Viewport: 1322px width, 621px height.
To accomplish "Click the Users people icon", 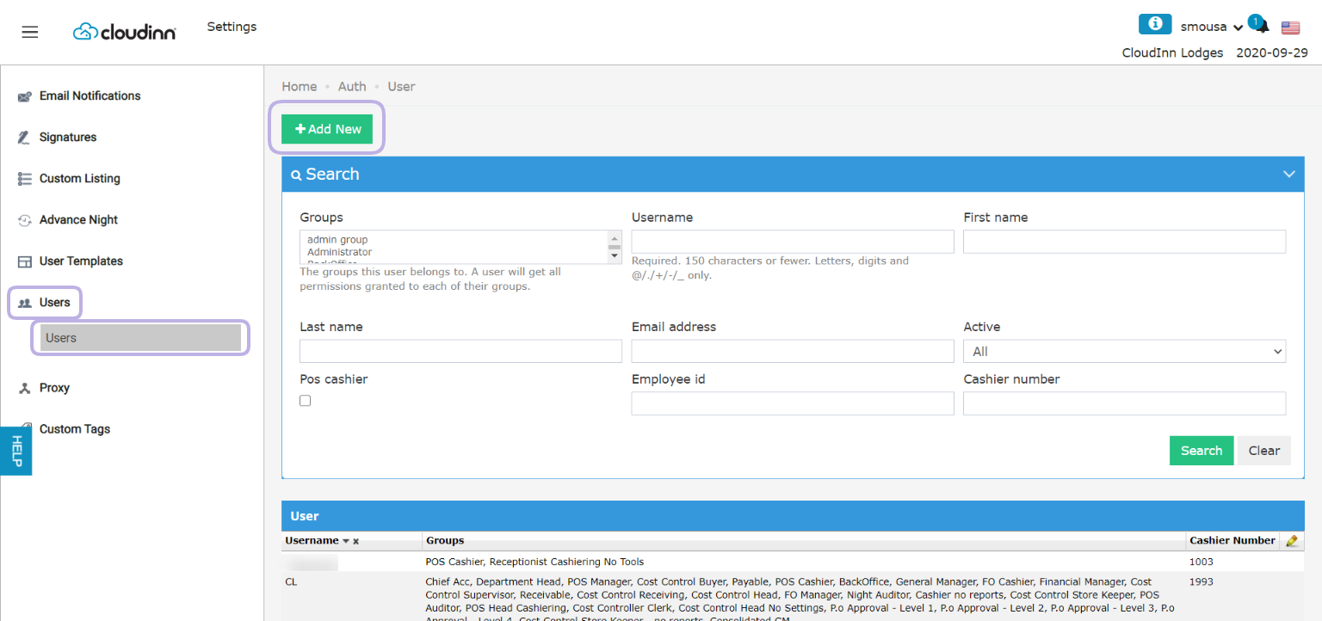I will pyautogui.click(x=25, y=303).
